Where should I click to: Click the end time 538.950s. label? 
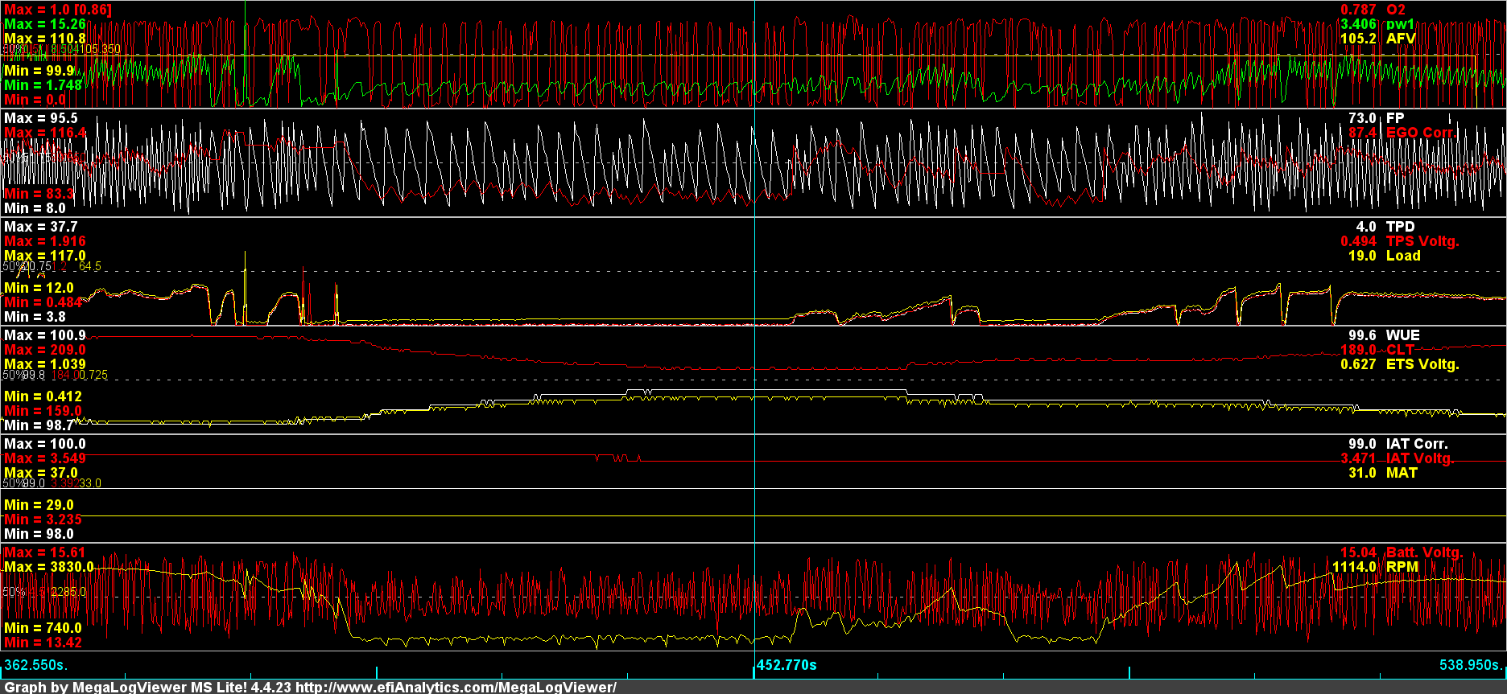pos(1470,665)
